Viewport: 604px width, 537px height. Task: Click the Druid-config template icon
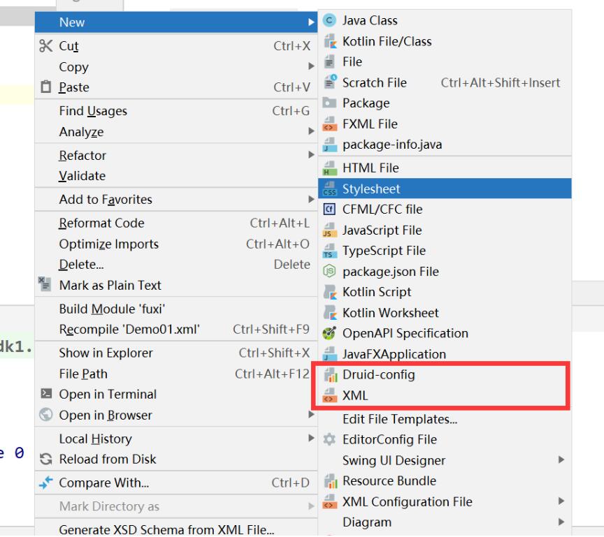[329, 376]
